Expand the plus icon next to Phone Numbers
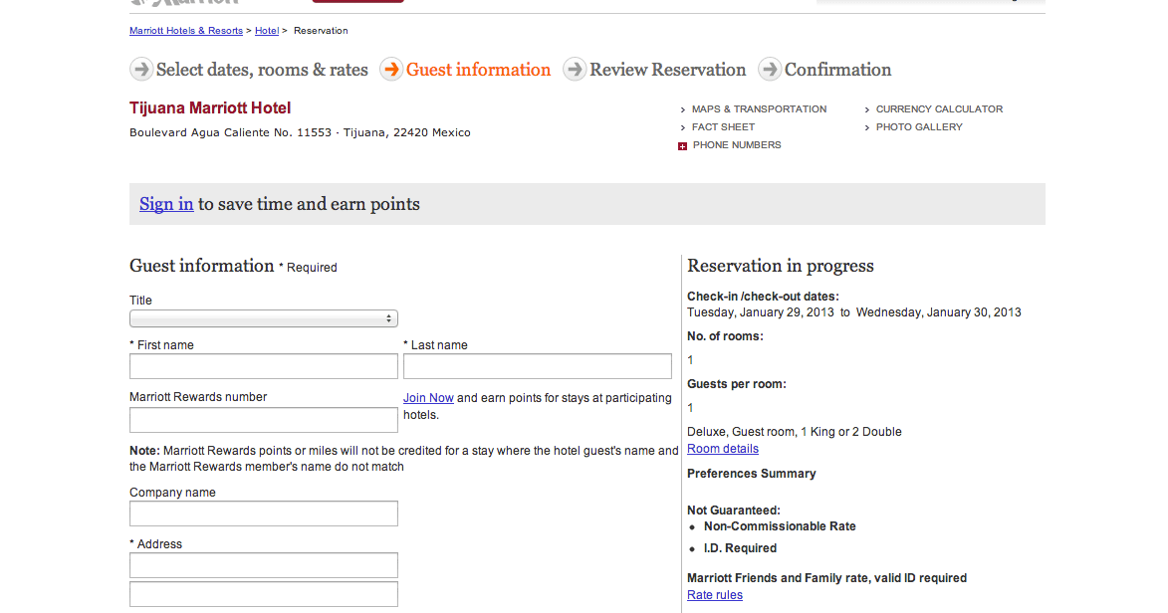The image size is (1168, 613). [x=682, y=146]
